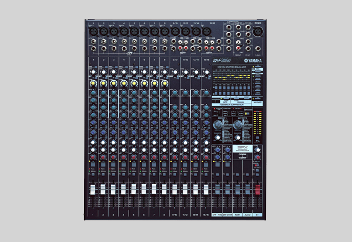Click the red REC OUT RCA jack
This screenshot has height=242, width=352.
[239, 49]
